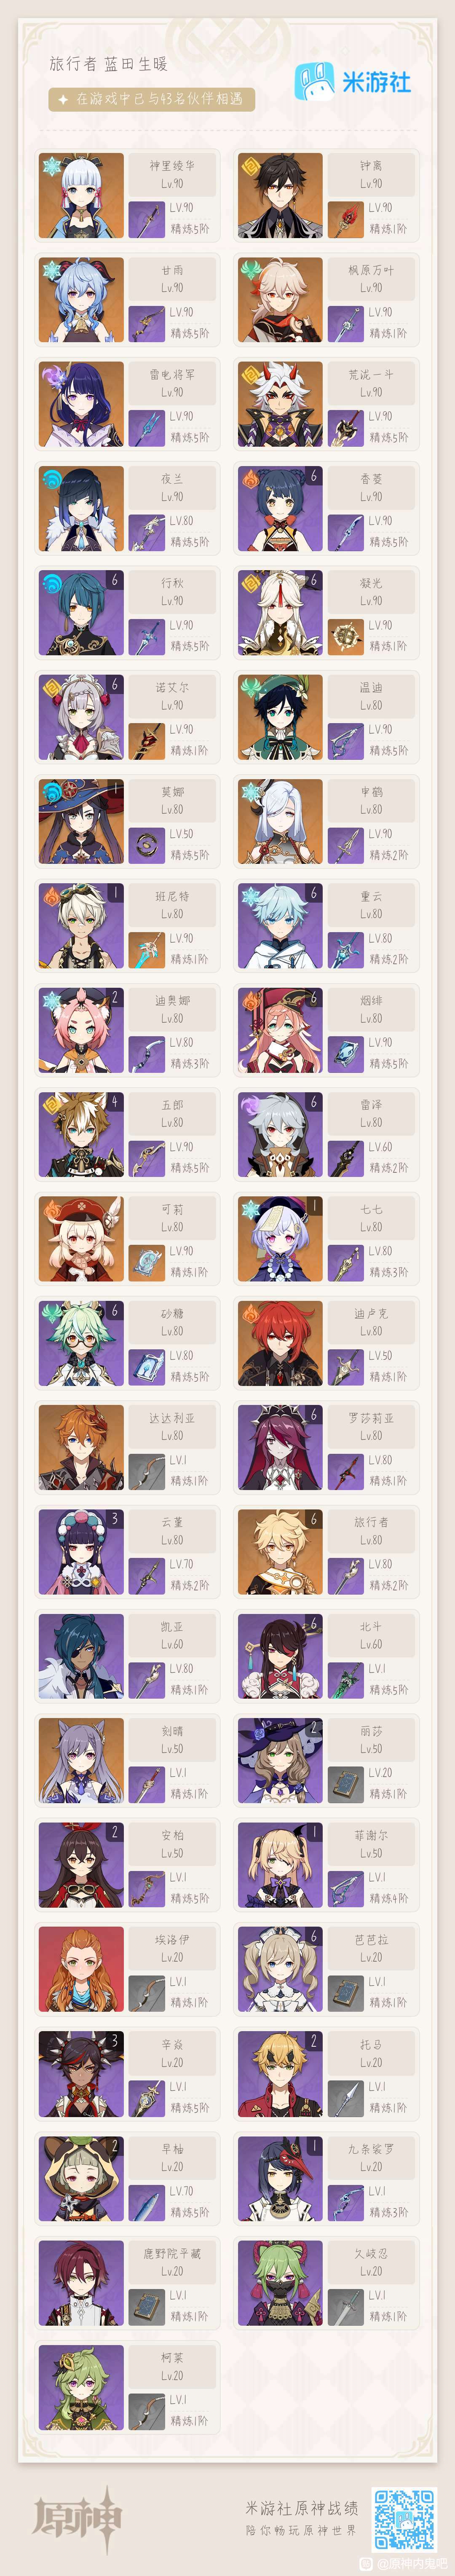
Task: Click the Cryo element icon on 神里绫华
Action: tap(52, 166)
